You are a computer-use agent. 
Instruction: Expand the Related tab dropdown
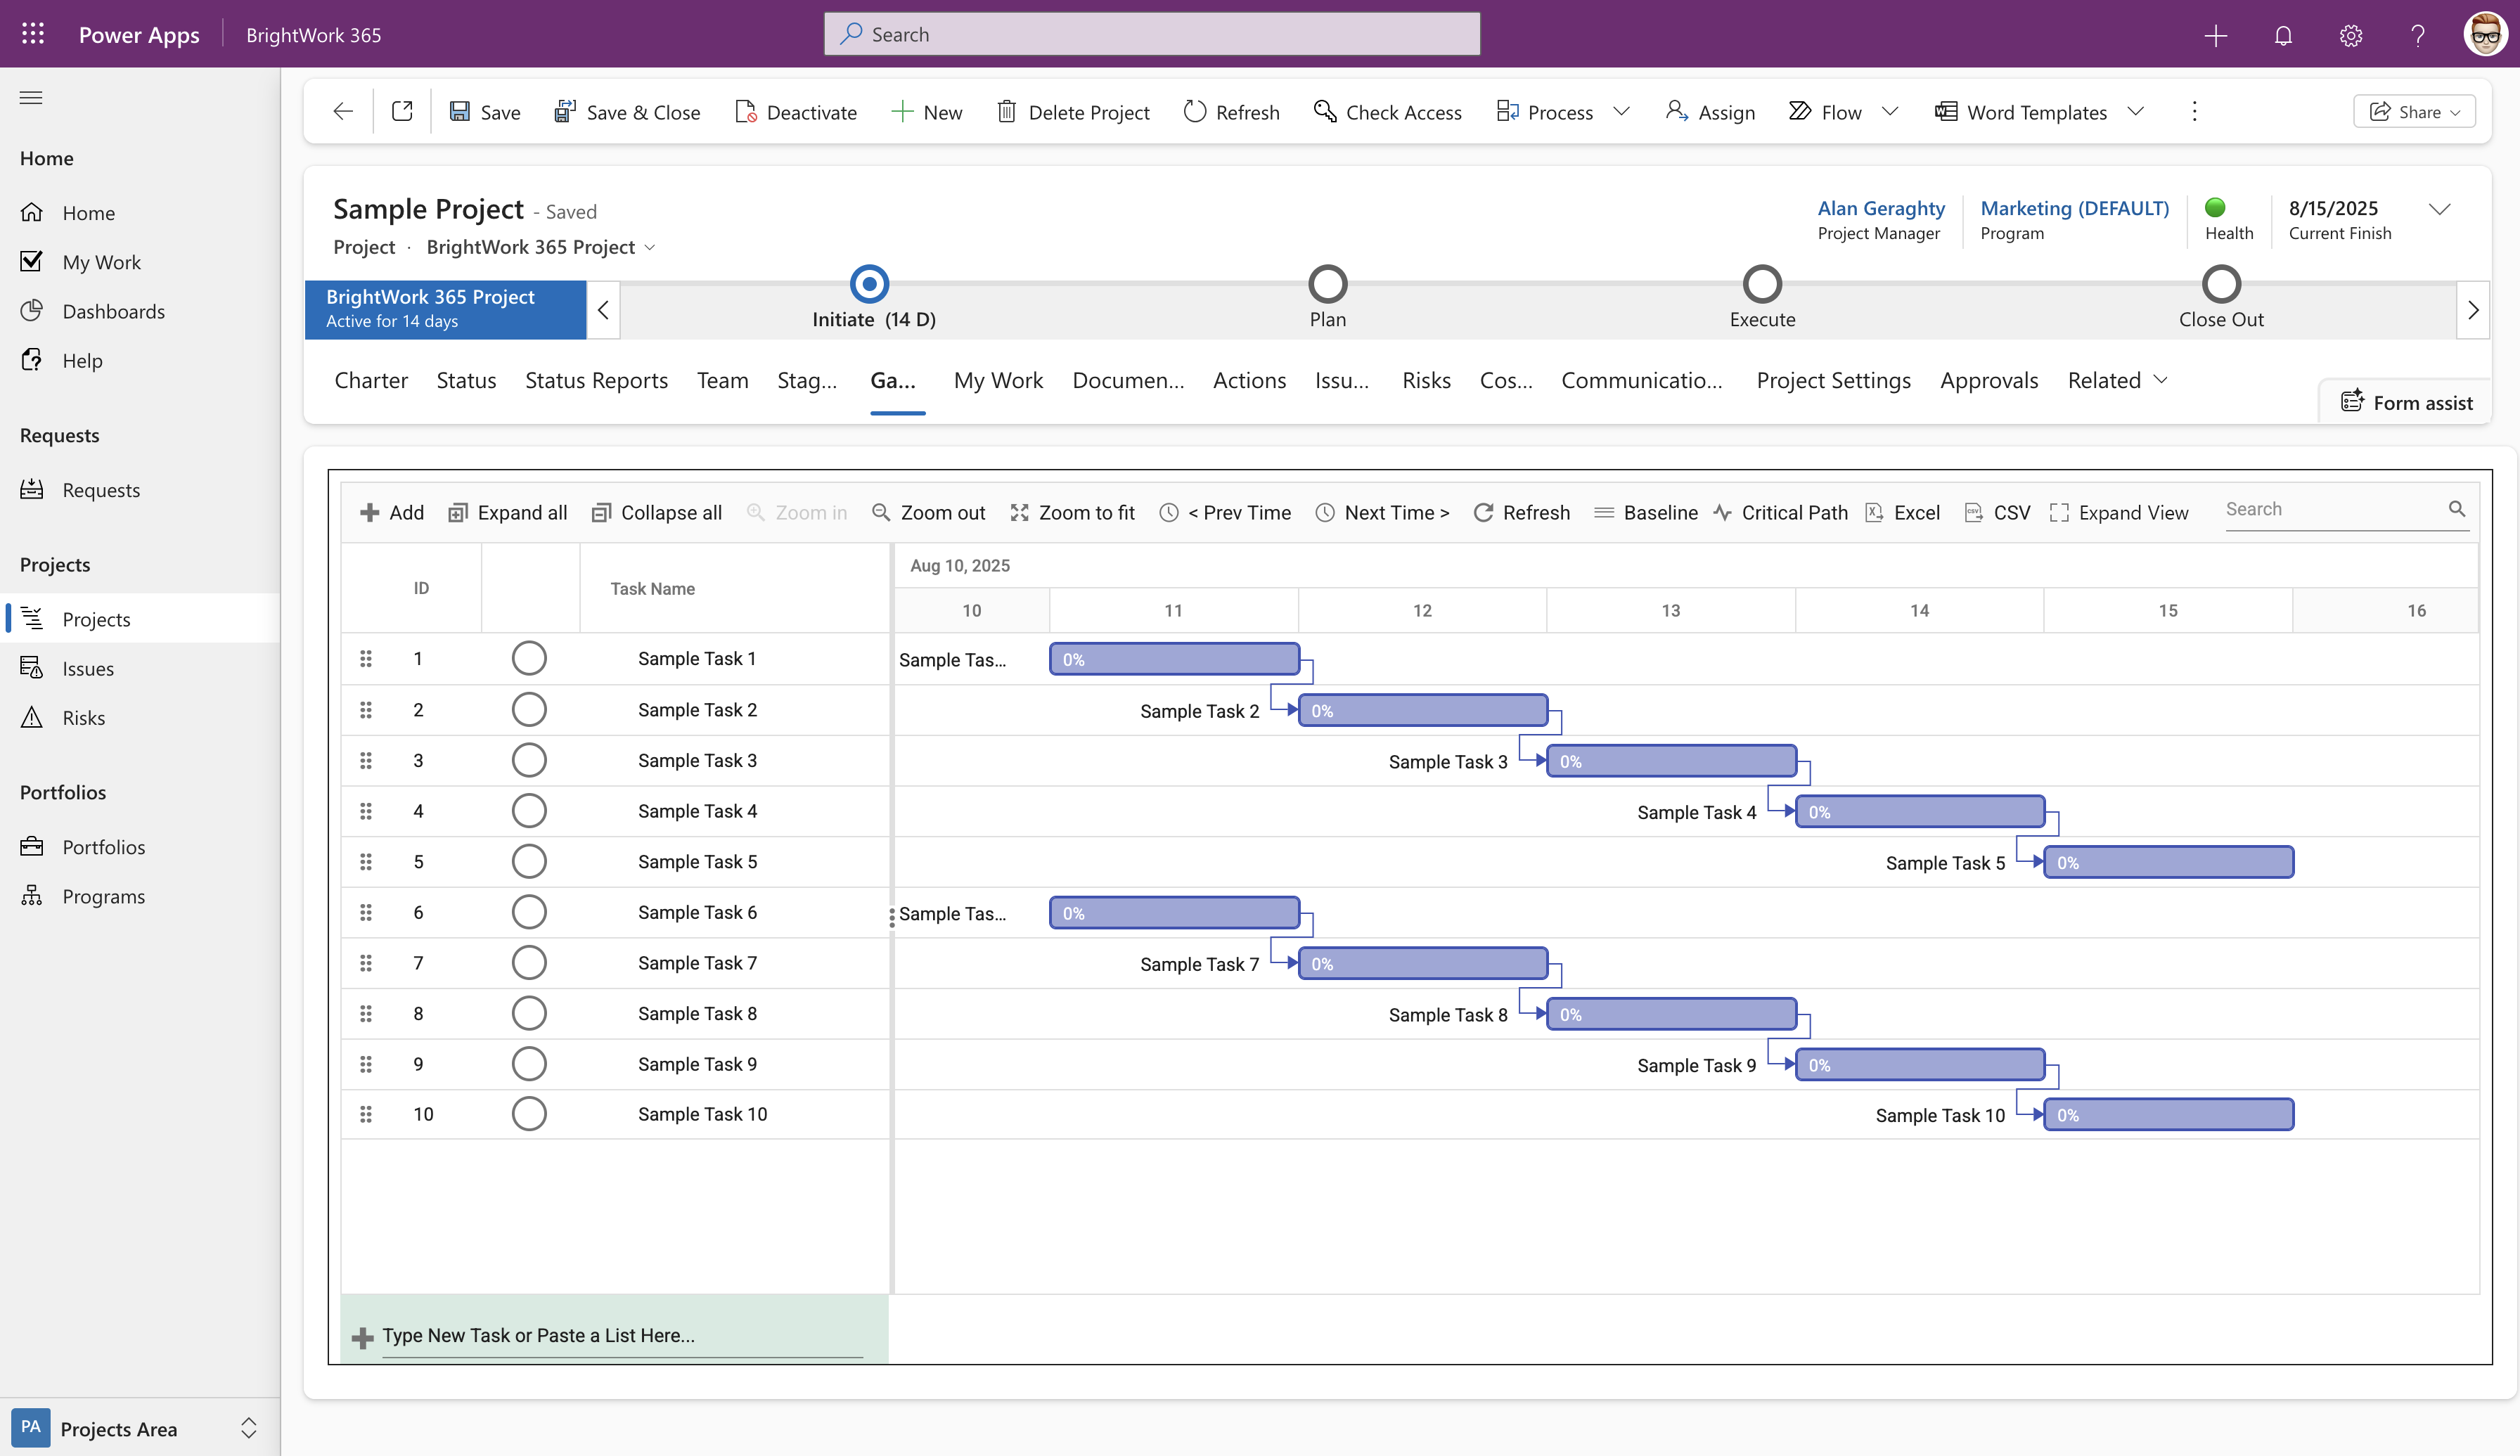tap(2161, 380)
